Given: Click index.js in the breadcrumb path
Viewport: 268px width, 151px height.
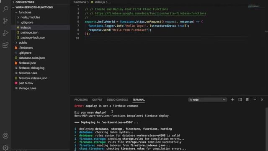Looking at the screenshot, I should pyautogui.click(x=100, y=2).
